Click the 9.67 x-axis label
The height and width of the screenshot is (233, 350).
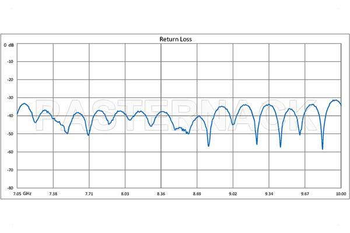(x=305, y=193)
